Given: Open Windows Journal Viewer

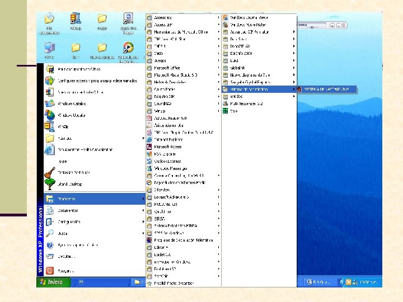Looking at the screenshot, I should coord(259,17).
